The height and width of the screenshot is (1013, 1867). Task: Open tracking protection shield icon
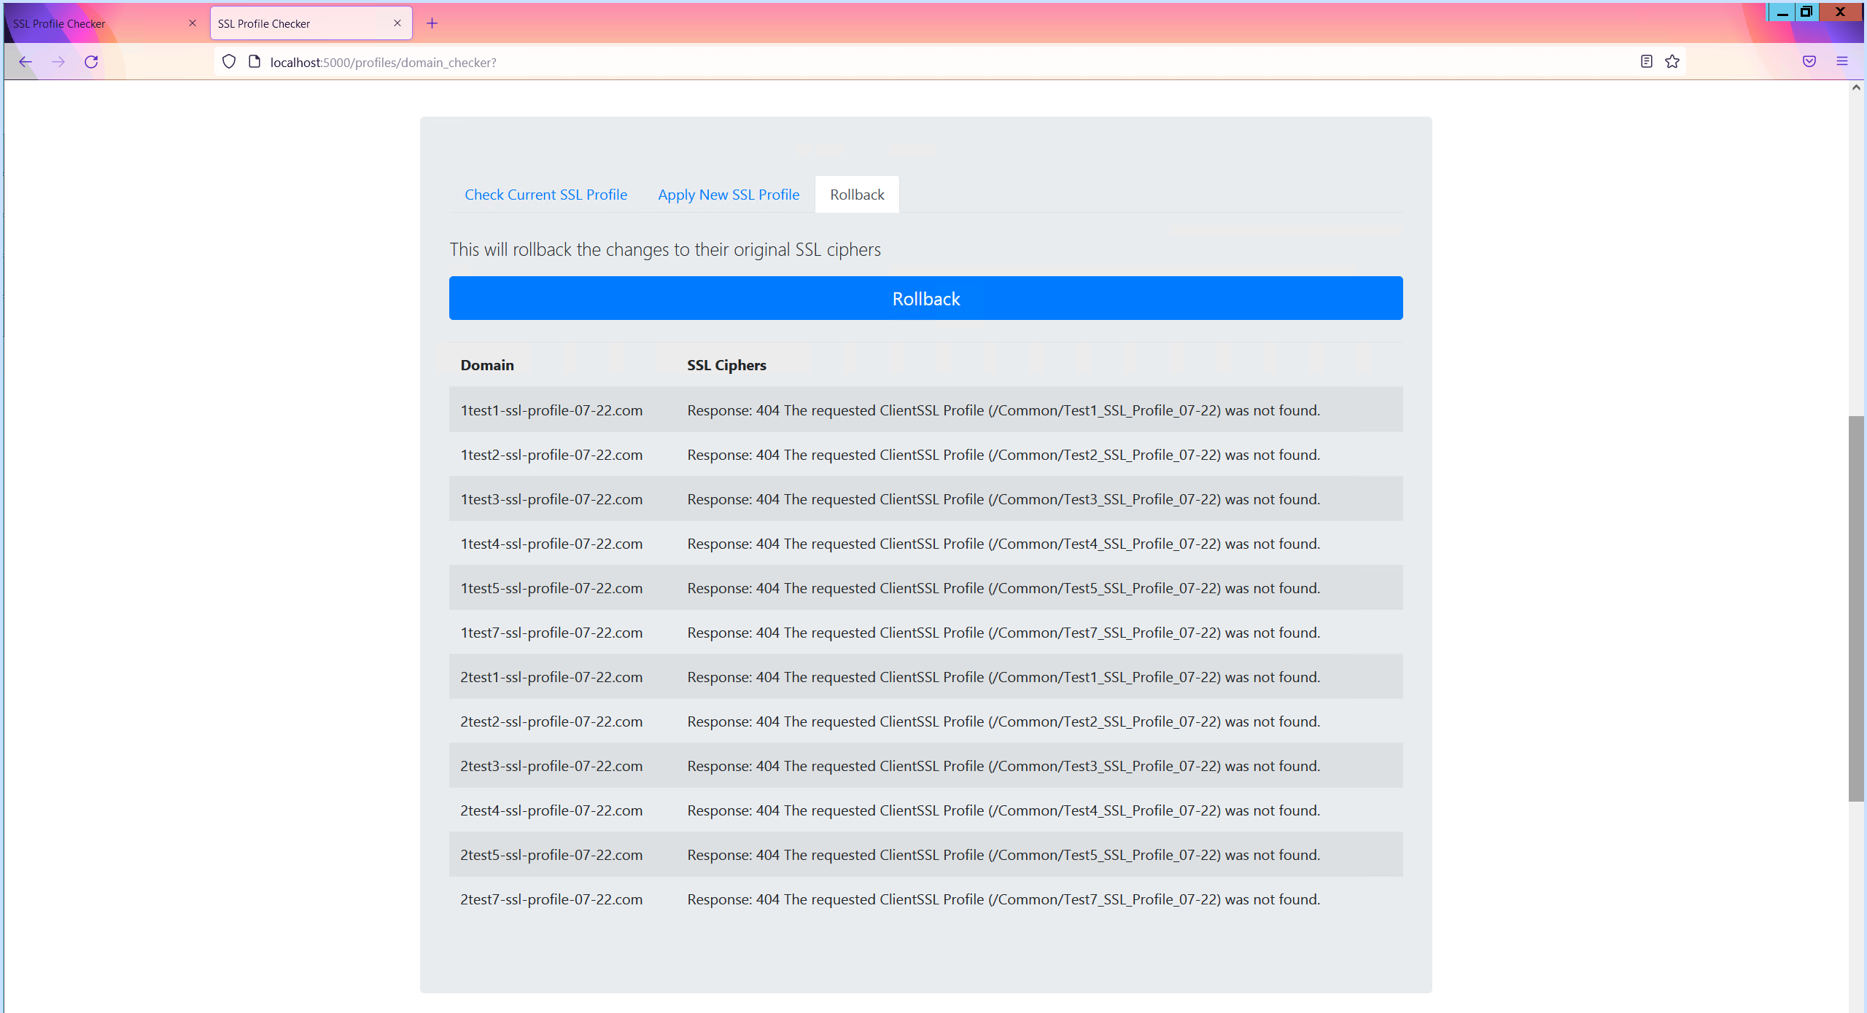(229, 62)
